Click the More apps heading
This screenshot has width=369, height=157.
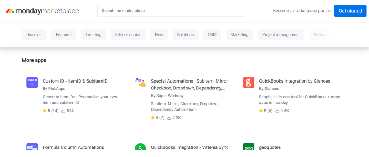click(x=34, y=60)
